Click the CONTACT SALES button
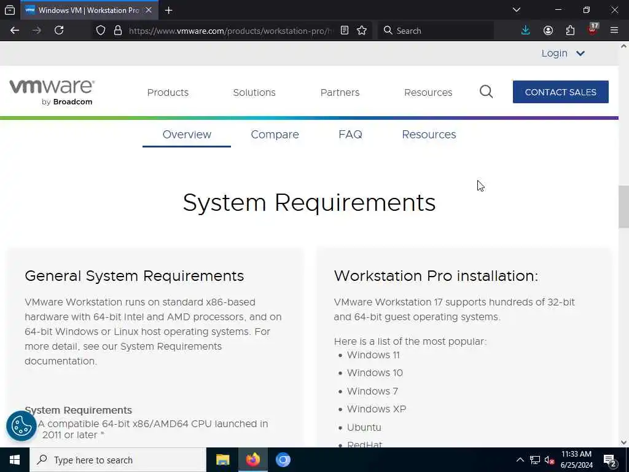629x472 pixels. pos(560,92)
